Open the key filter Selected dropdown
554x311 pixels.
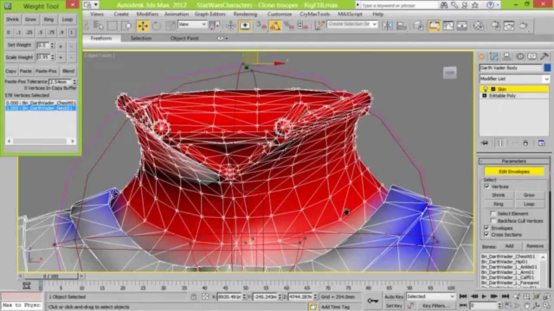(x=431, y=297)
